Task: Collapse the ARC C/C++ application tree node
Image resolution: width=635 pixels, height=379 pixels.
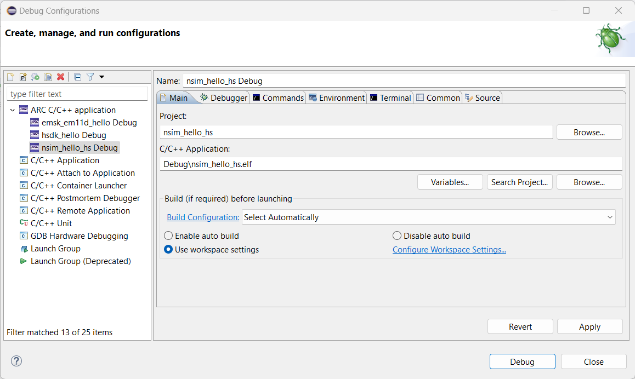Action: coord(13,110)
